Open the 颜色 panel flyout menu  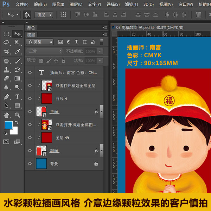tap(105, 27)
